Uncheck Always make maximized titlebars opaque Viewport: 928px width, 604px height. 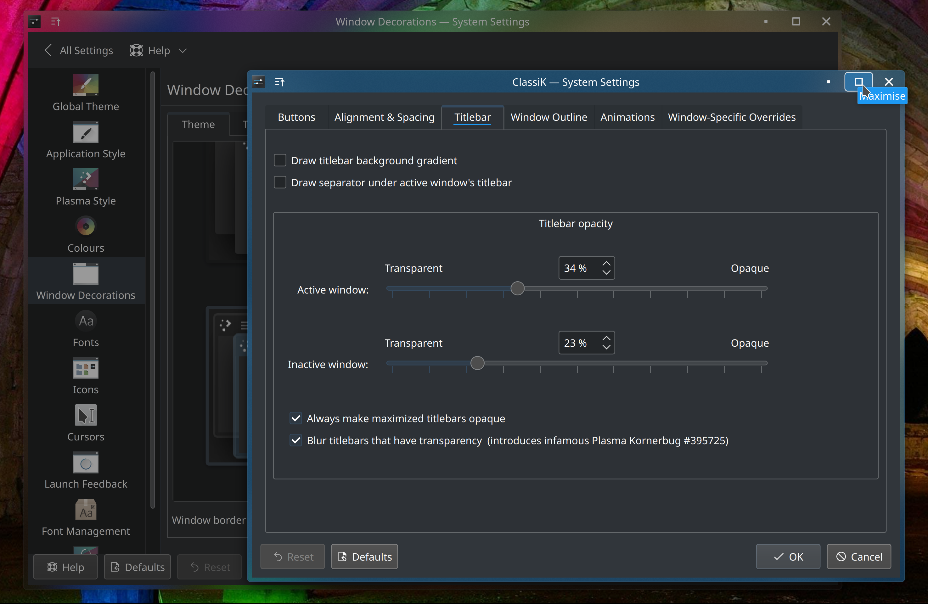(296, 418)
